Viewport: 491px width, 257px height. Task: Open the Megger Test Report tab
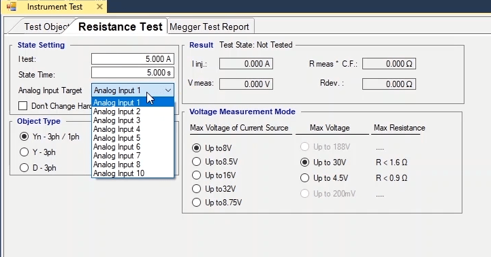pos(210,27)
